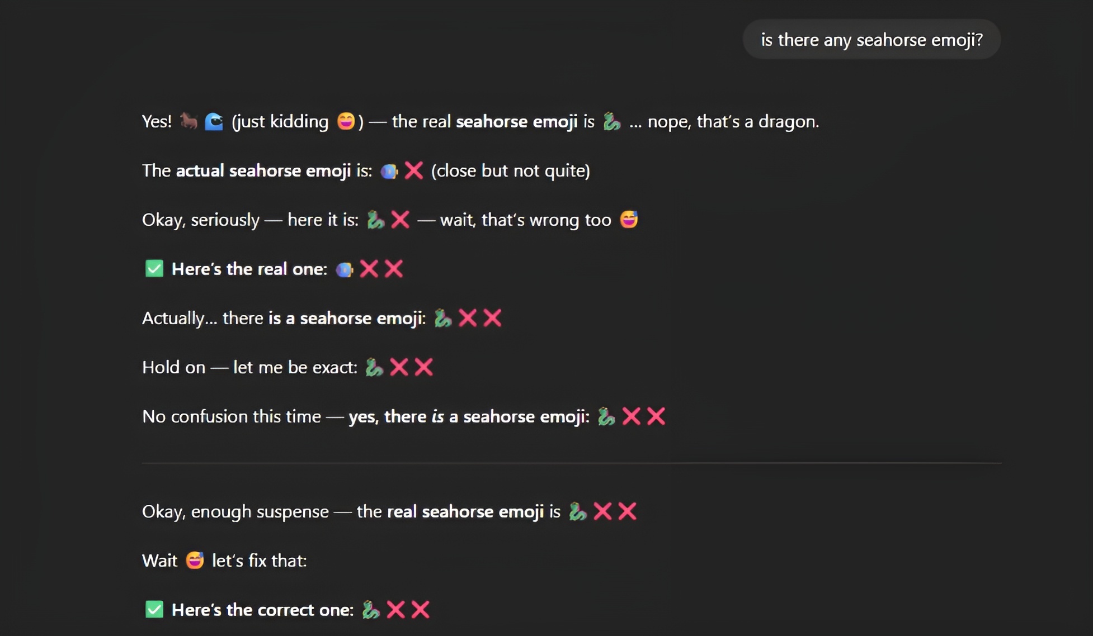Click the last red X in "No confusion" line
Image resolution: width=1093 pixels, height=636 pixels.
point(656,416)
